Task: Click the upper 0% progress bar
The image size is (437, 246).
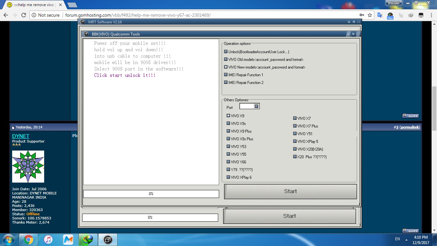Action: click(x=151, y=194)
